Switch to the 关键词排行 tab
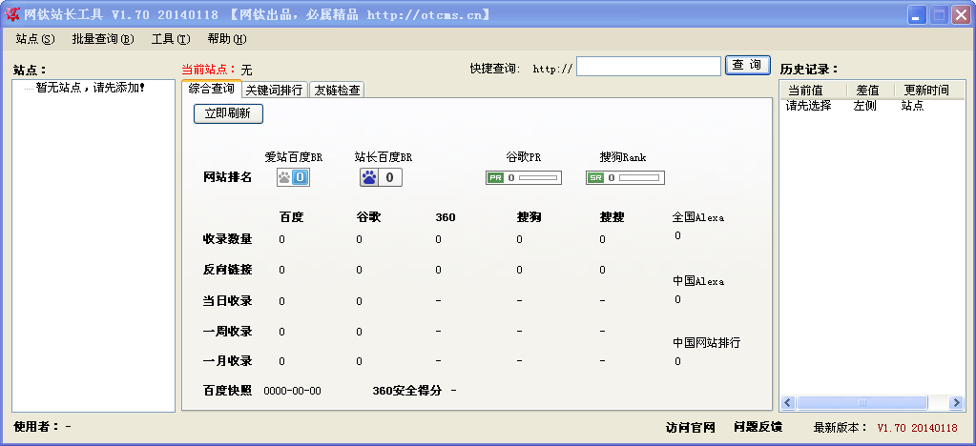 coord(275,91)
